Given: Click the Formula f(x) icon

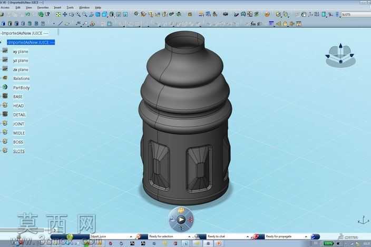Looking at the screenshot, I should click(253, 24).
